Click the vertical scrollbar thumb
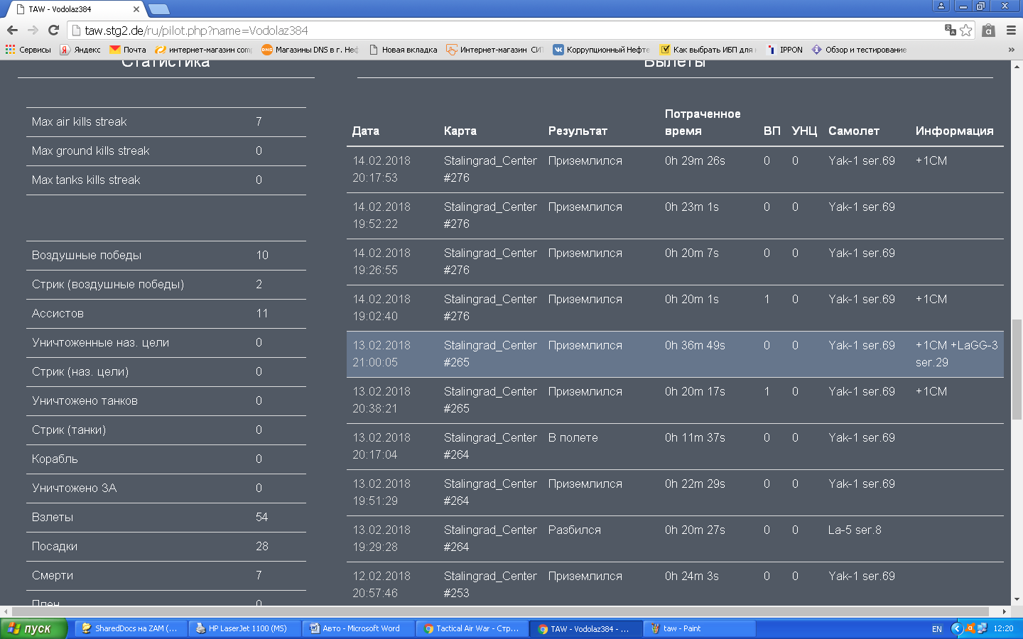 [1017, 370]
